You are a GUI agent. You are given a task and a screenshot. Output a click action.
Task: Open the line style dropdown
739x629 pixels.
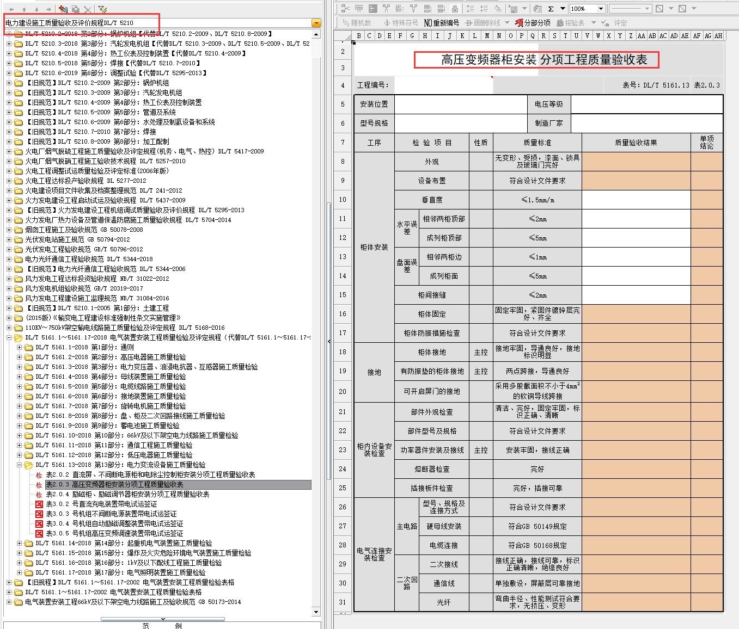point(647,9)
